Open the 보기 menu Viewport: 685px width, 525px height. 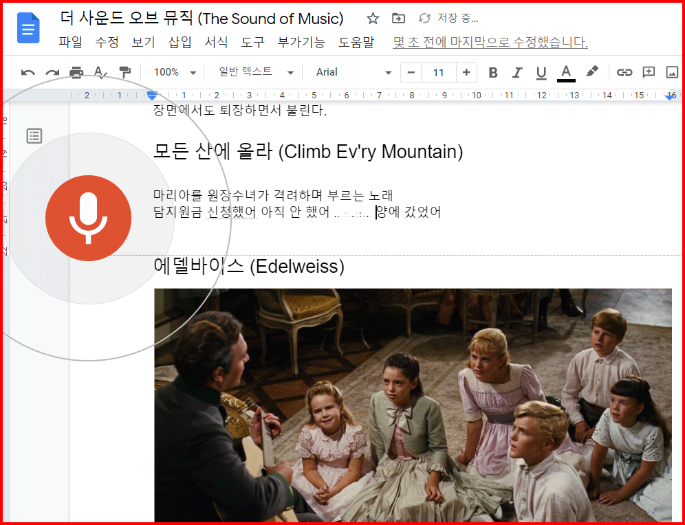coord(143,43)
